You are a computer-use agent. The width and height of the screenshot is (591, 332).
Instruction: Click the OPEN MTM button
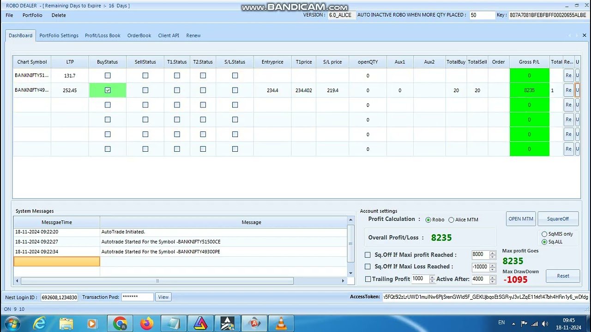521,219
